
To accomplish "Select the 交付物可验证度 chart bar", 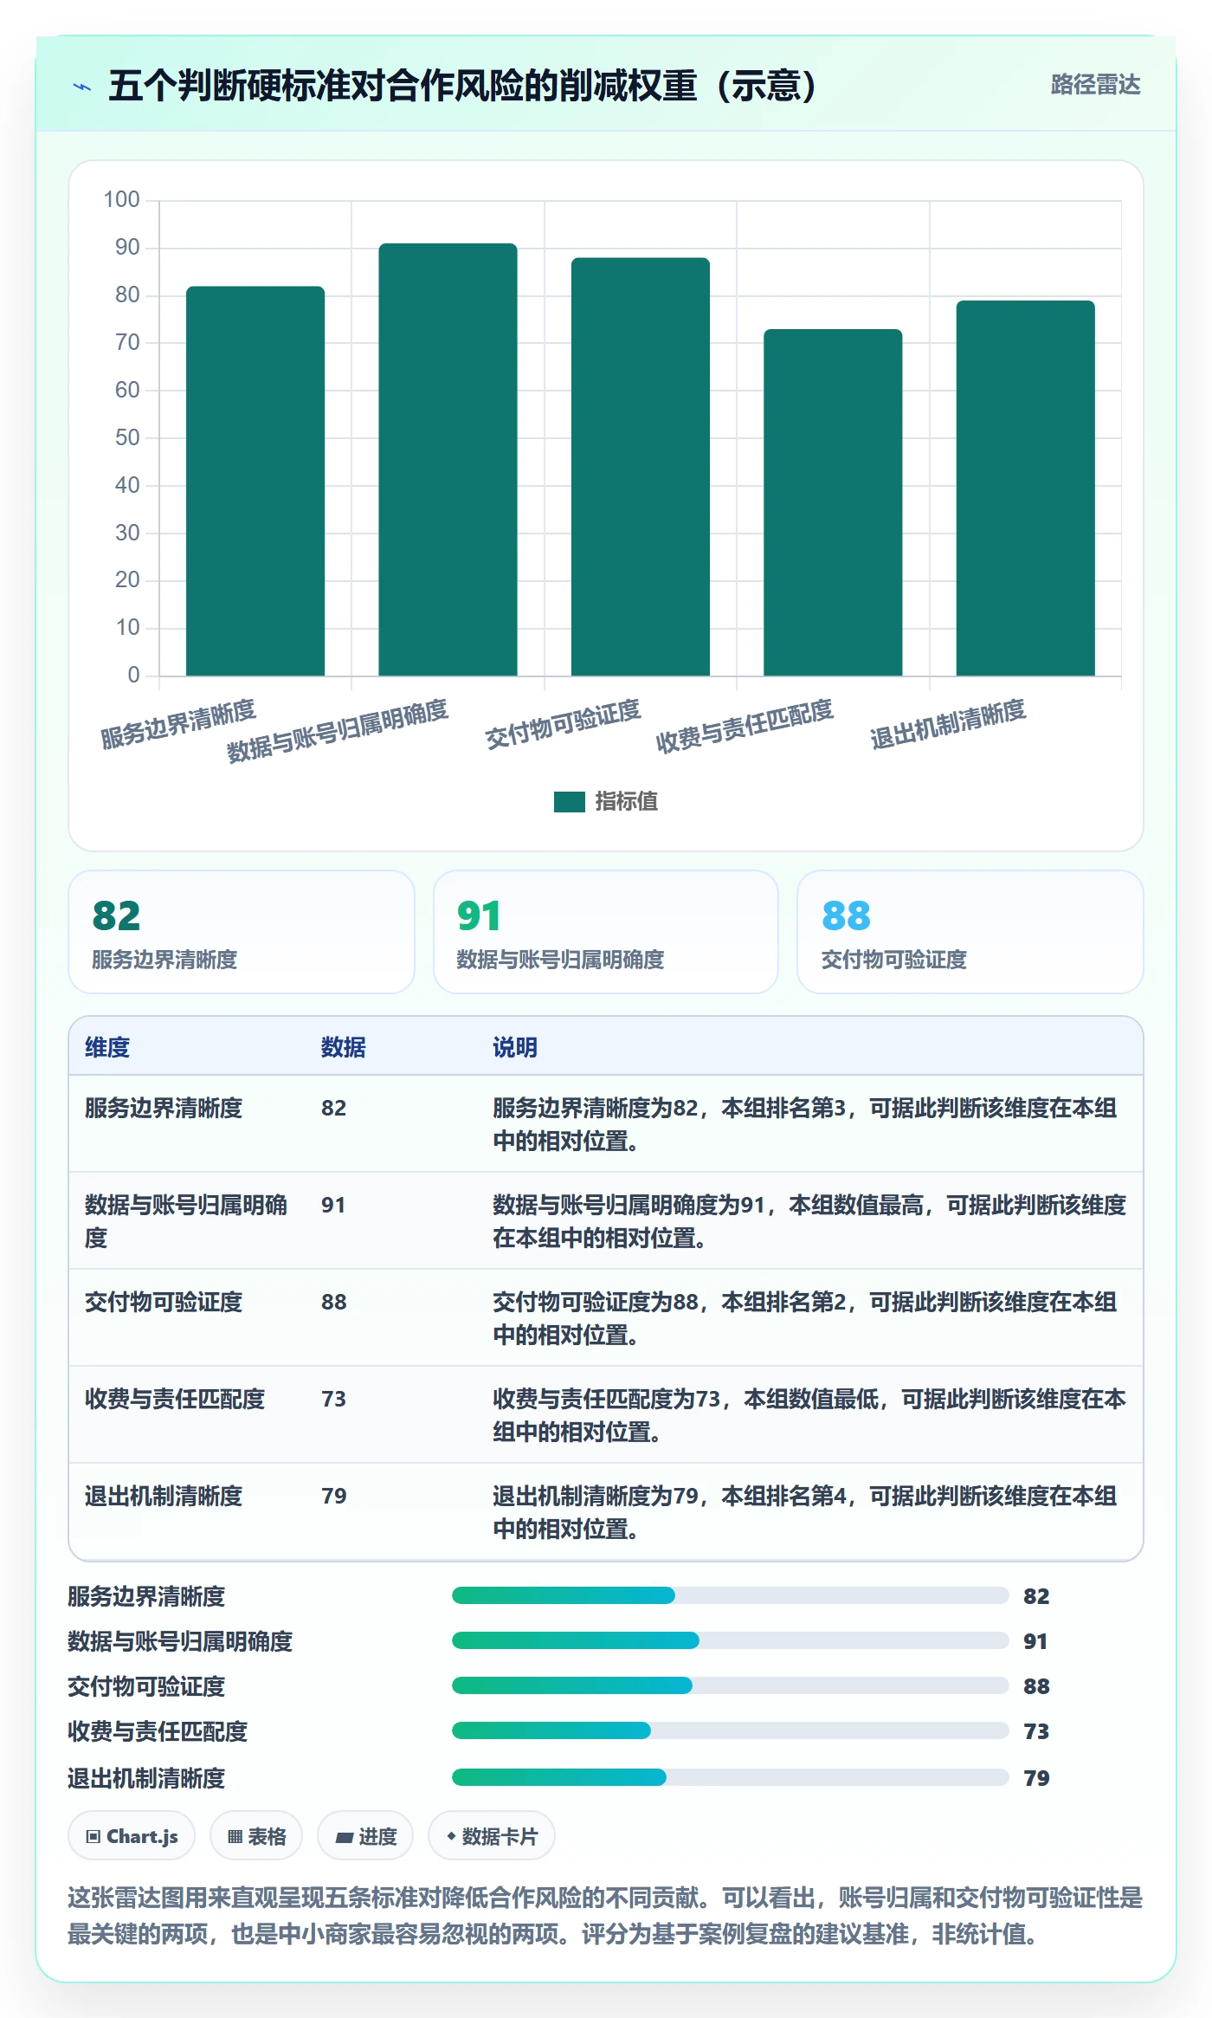I will click(641, 466).
